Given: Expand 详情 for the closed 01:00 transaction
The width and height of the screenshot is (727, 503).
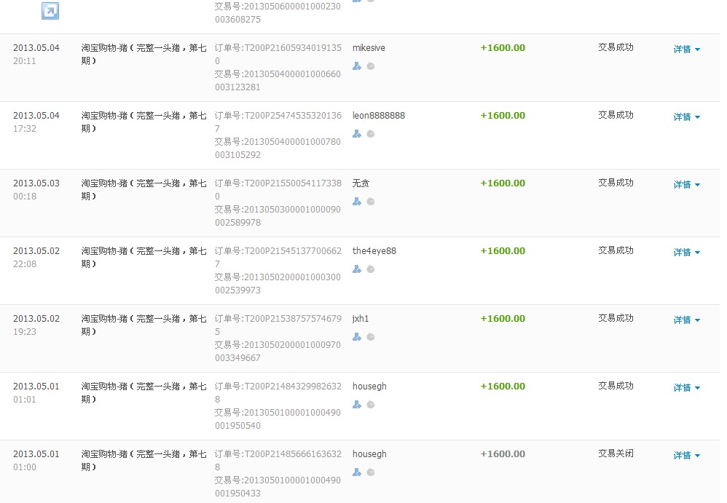Looking at the screenshot, I should (686, 456).
